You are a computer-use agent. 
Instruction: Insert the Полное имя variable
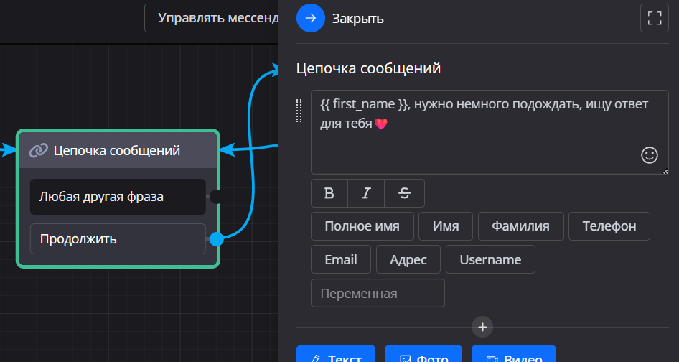(x=362, y=226)
